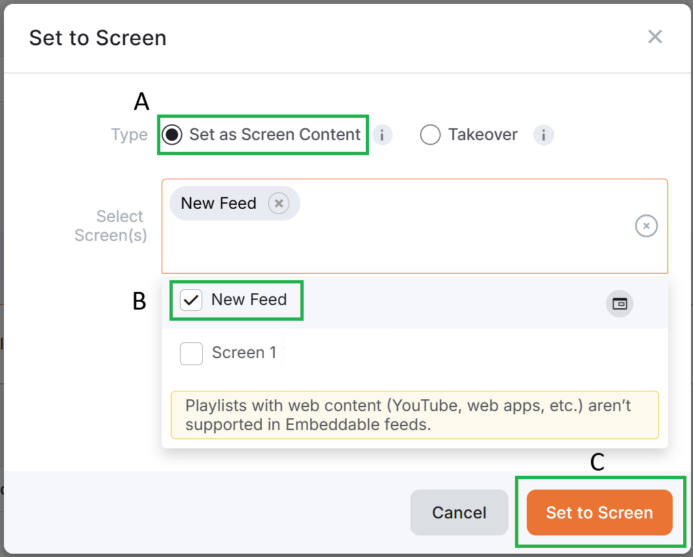Open the Takeover info tooltip icon

click(x=543, y=135)
